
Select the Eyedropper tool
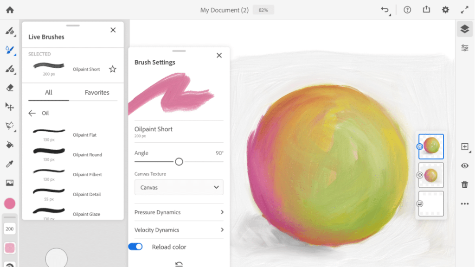click(x=9, y=164)
